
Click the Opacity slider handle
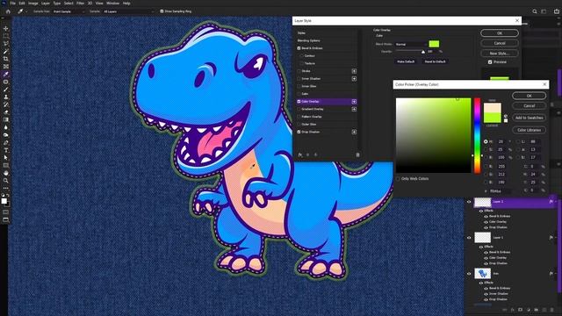click(423, 52)
